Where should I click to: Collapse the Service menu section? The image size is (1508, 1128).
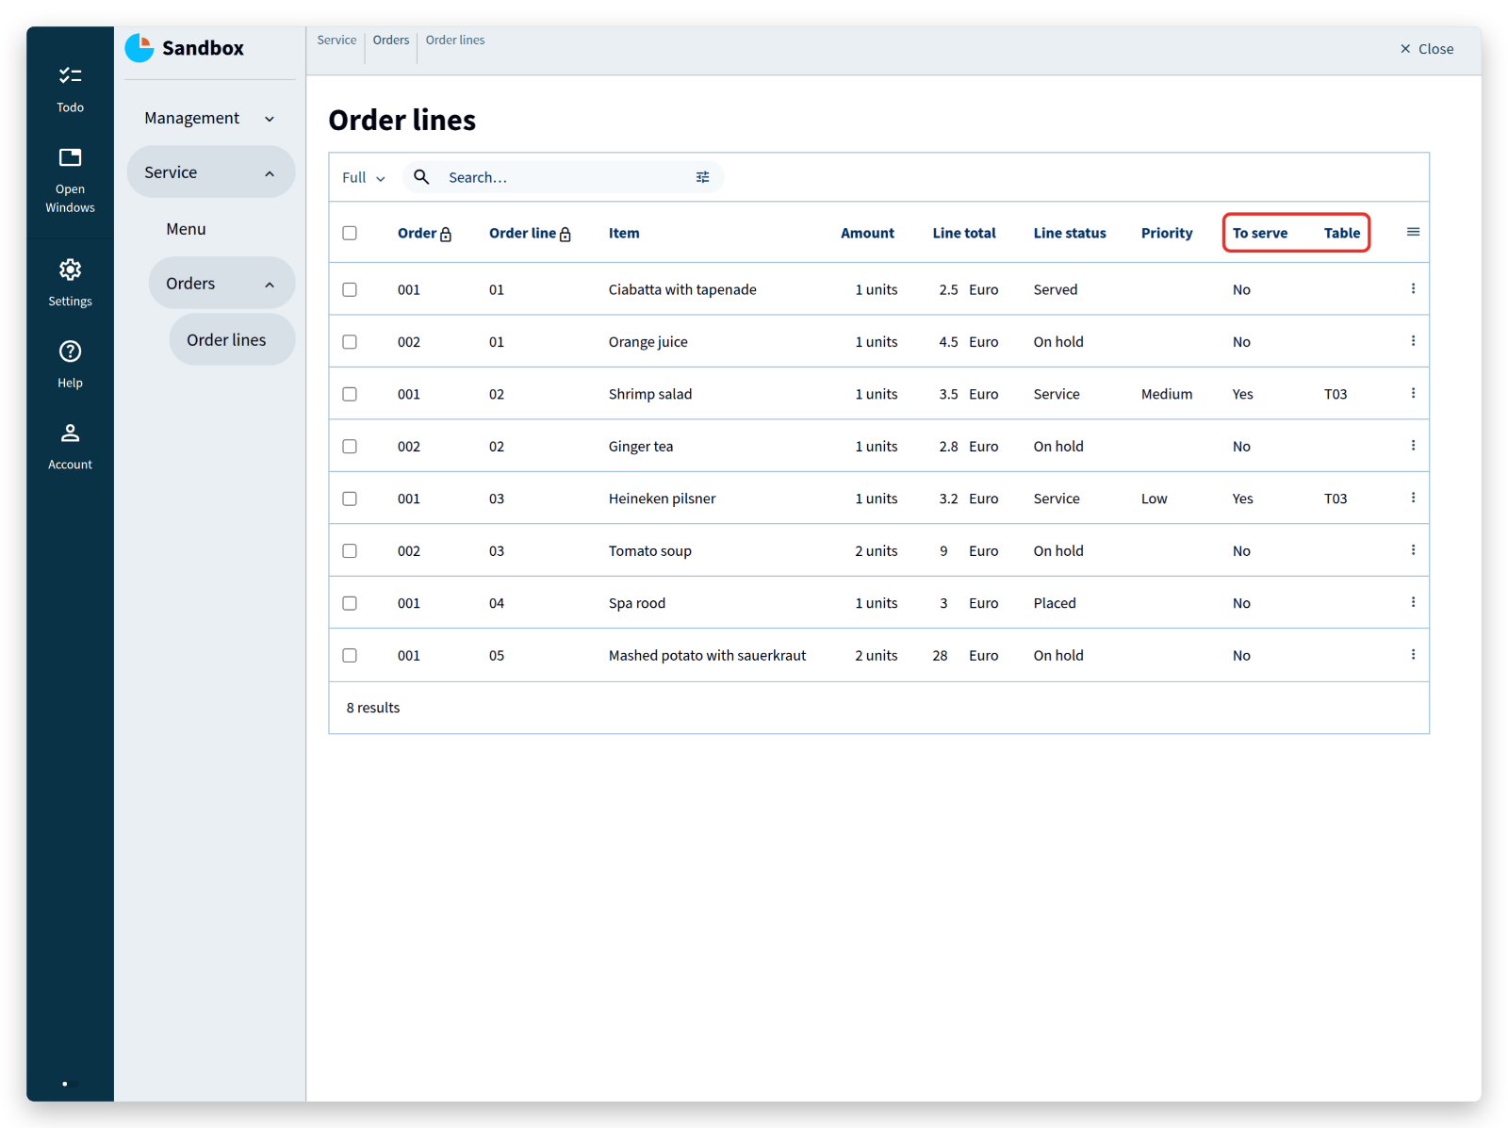point(210,172)
